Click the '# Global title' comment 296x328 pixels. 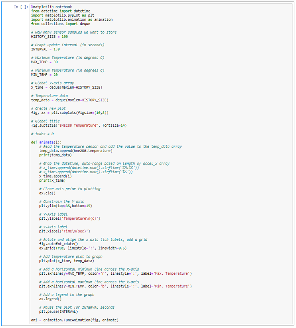(45, 121)
